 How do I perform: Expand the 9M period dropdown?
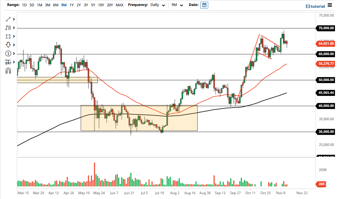177,5
